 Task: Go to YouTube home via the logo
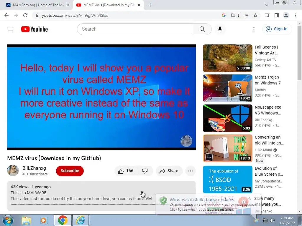click(x=35, y=29)
